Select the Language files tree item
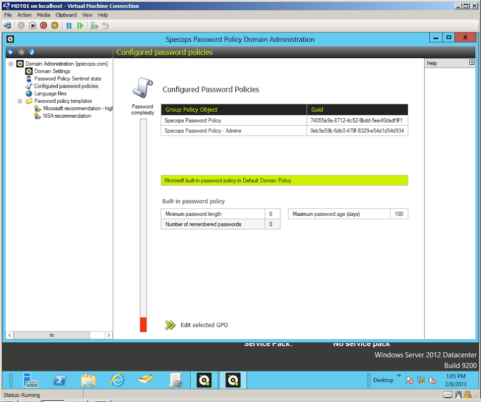The width and height of the screenshot is (481, 402). (50, 93)
